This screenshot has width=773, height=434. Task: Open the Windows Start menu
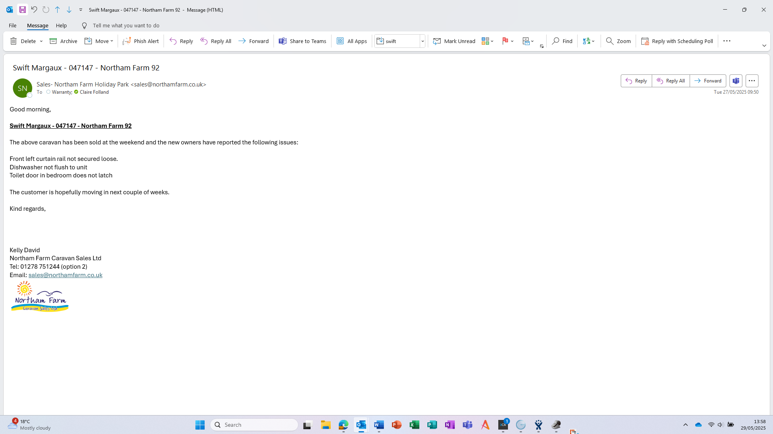click(200, 425)
